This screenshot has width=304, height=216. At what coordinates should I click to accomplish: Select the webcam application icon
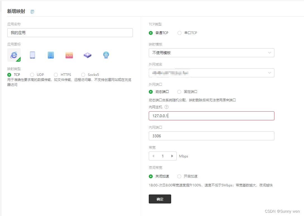click(106, 55)
